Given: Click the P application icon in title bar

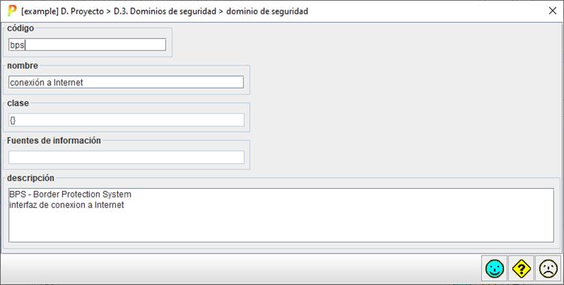Looking at the screenshot, I should tap(12, 11).
